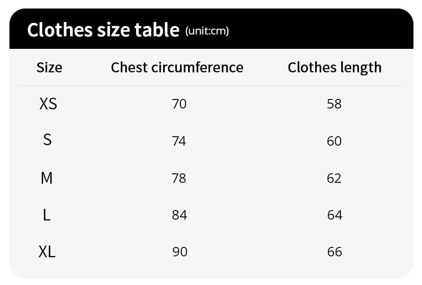Click the XL size row label
This screenshot has width=422, height=285.
[47, 252]
